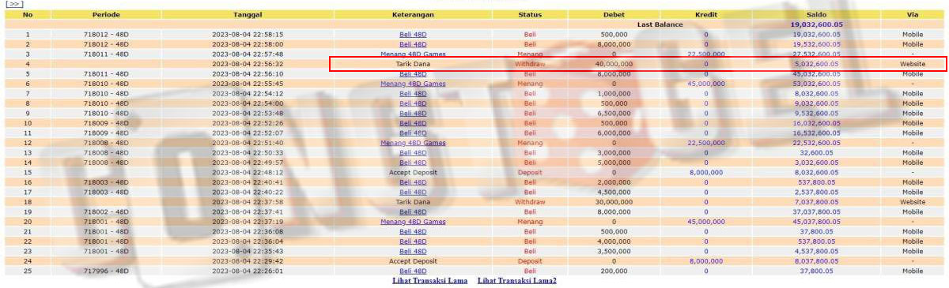The width and height of the screenshot is (949, 288).
Task: Open Beli 48D link in row 19
Action: [413, 211]
